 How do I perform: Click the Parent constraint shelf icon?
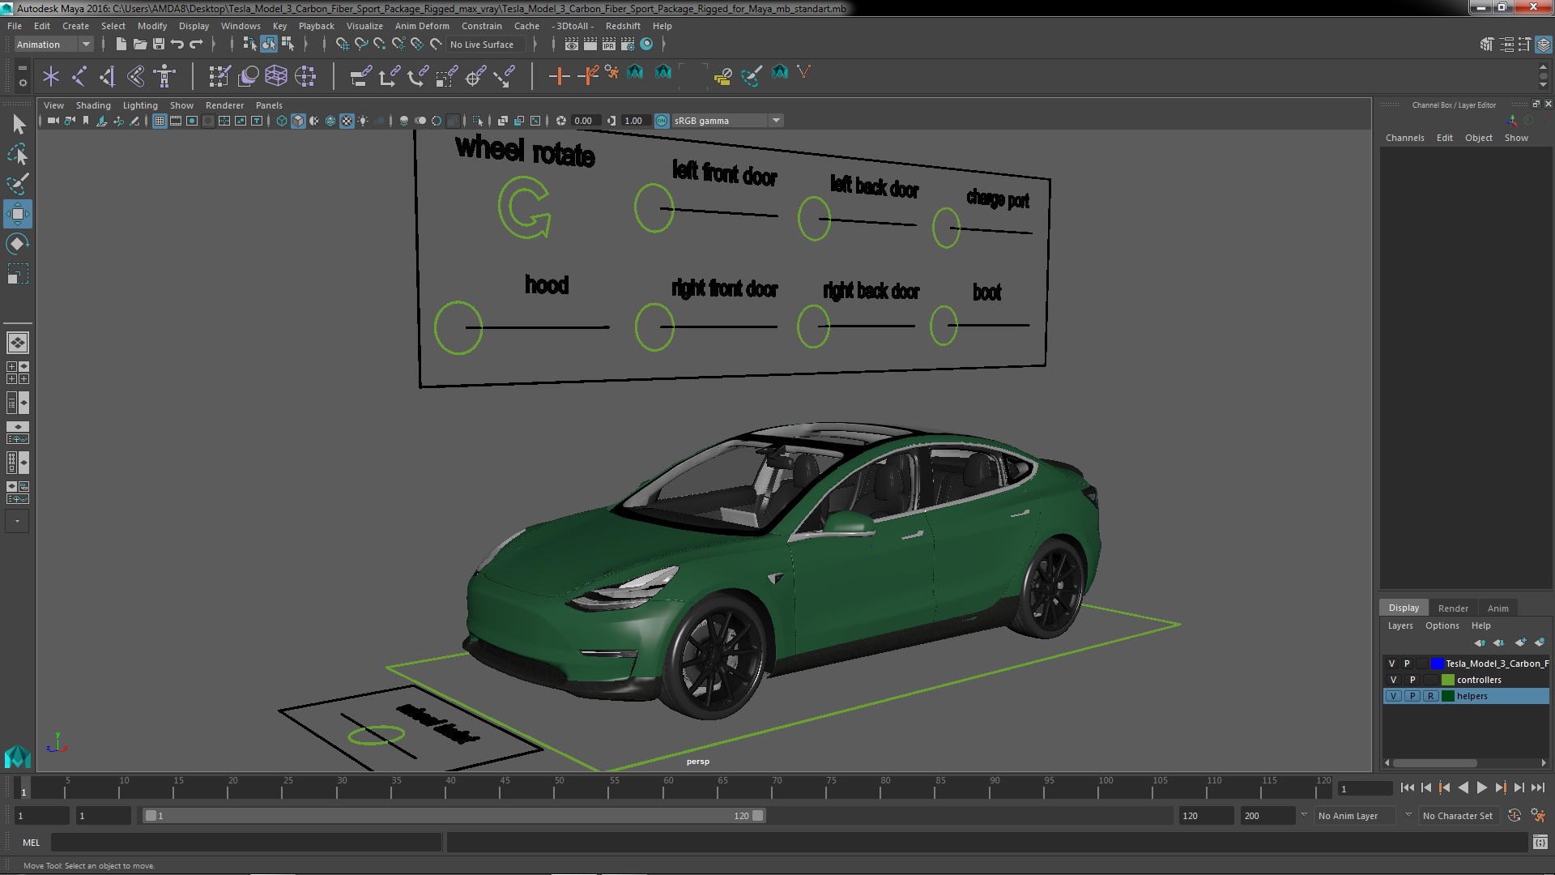tap(360, 76)
